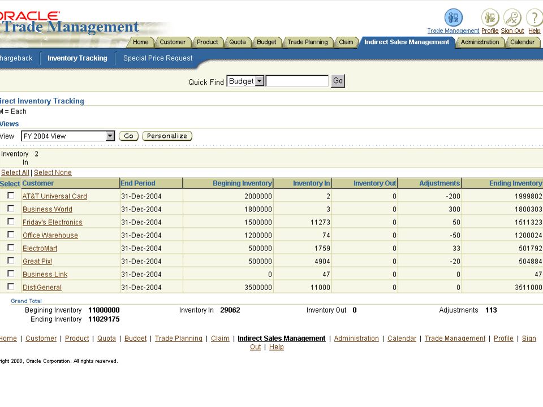Tick the AT&T Universal Card checkbox
This screenshot has height=407, width=543.
pyautogui.click(x=11, y=196)
